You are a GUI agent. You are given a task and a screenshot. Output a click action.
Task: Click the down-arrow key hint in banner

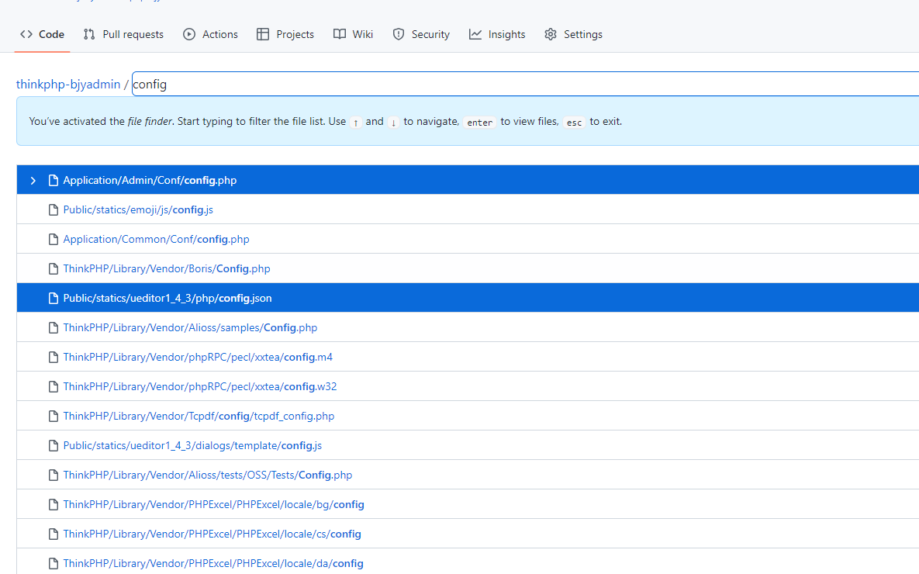394,122
